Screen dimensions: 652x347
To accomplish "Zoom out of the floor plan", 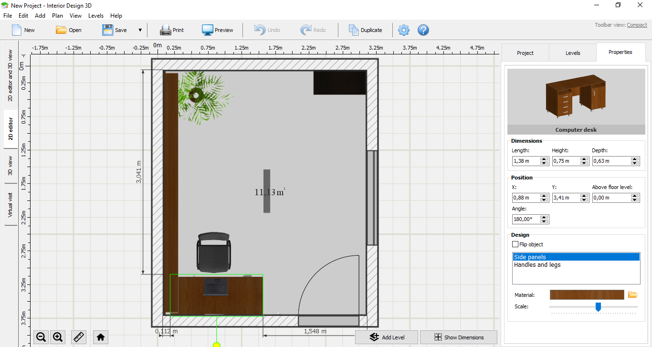I will click(x=41, y=337).
